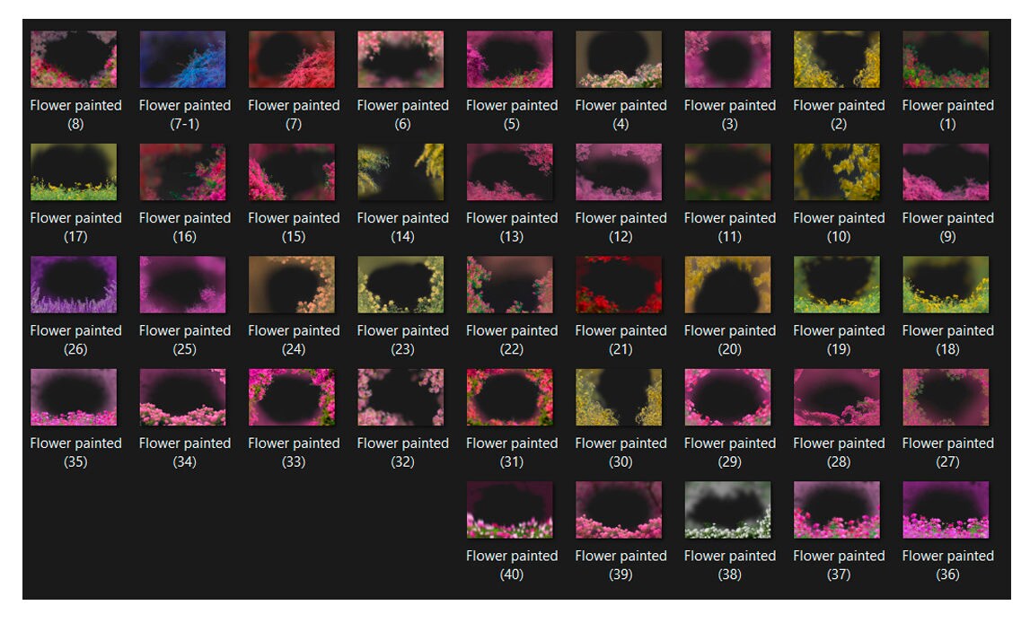Select the Flower painted (9) thumbnail
This screenshot has height=623, width=1030.
pyautogui.click(x=946, y=172)
